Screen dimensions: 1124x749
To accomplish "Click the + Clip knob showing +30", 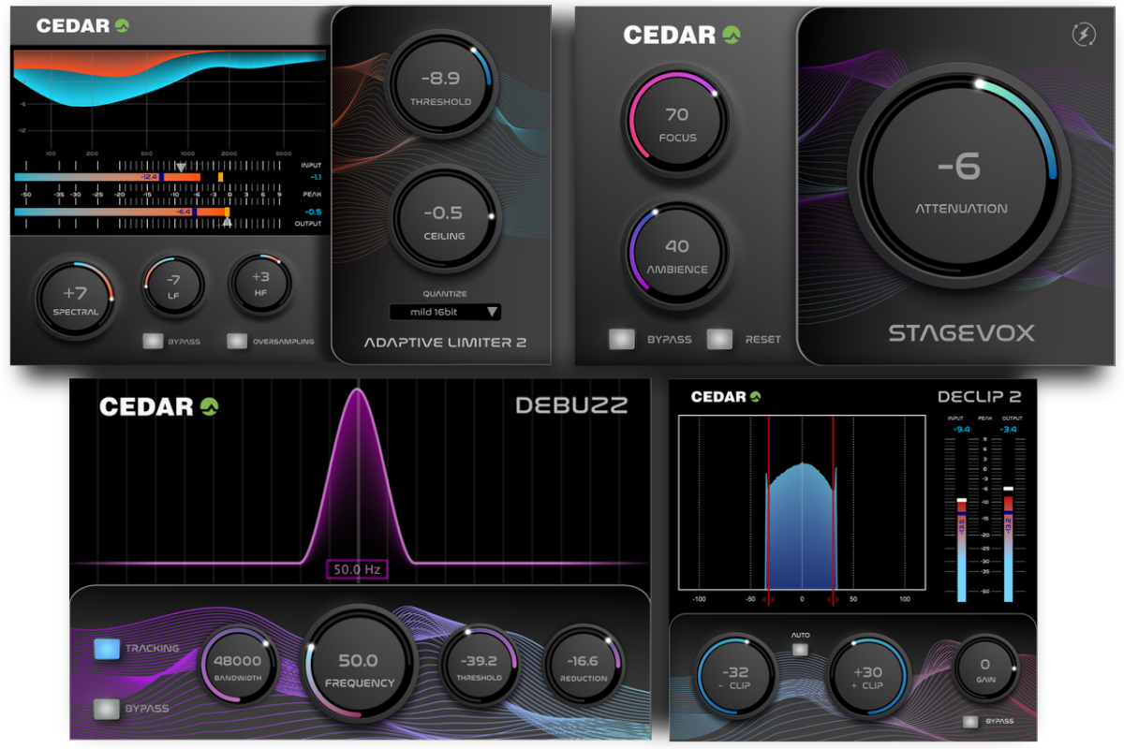I will point(867,676).
